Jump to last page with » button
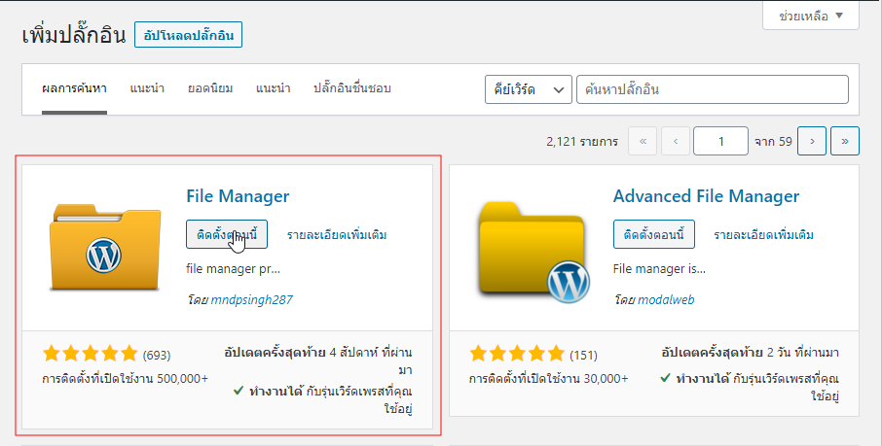Viewport: 882px width, 446px height. (845, 141)
